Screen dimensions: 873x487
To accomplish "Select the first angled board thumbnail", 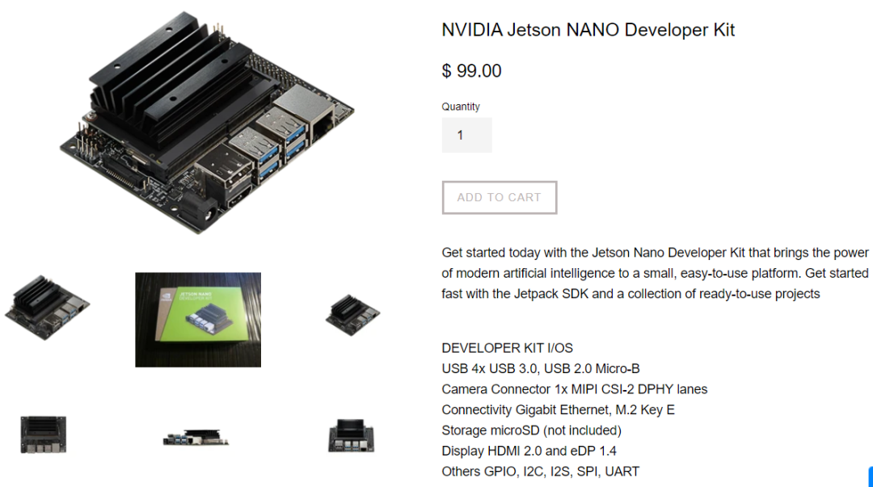I will tap(47, 307).
